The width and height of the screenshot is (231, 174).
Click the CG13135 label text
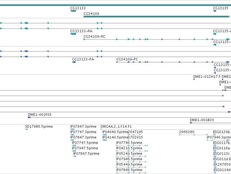220,8
